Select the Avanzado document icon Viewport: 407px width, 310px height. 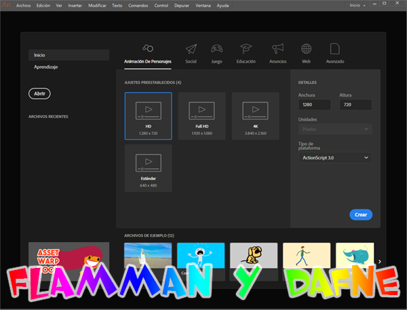(x=335, y=49)
